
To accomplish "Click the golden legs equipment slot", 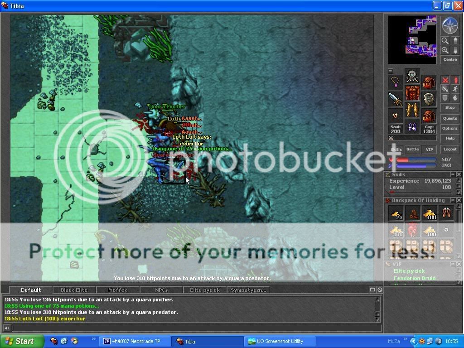I will point(412,110).
